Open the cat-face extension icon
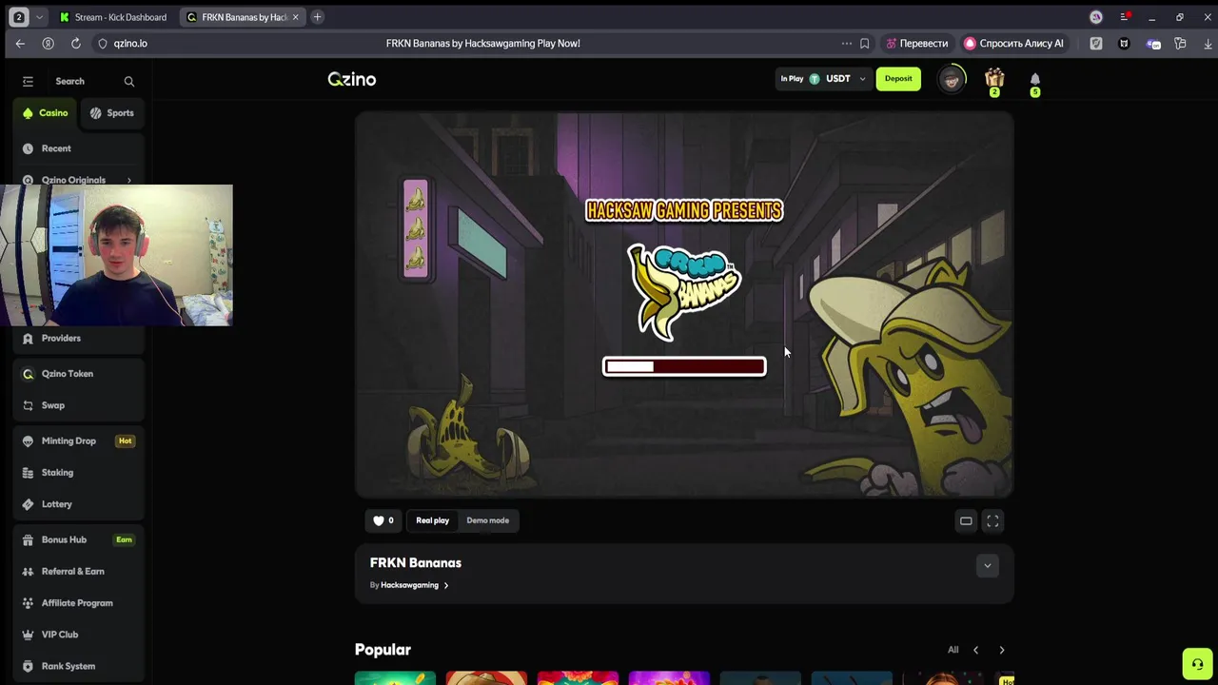 pos(1124,43)
